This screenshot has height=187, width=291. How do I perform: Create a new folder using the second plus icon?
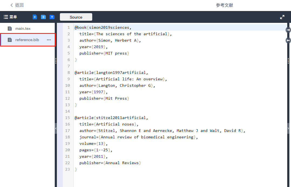[43, 17]
